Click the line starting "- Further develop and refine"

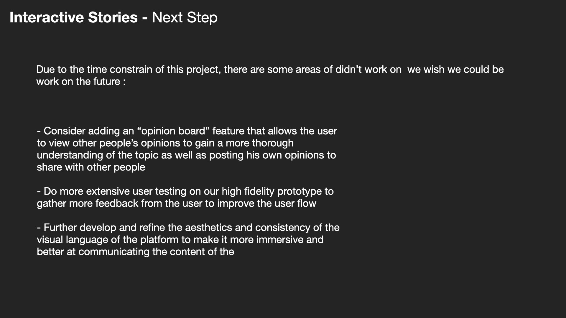[188, 228]
